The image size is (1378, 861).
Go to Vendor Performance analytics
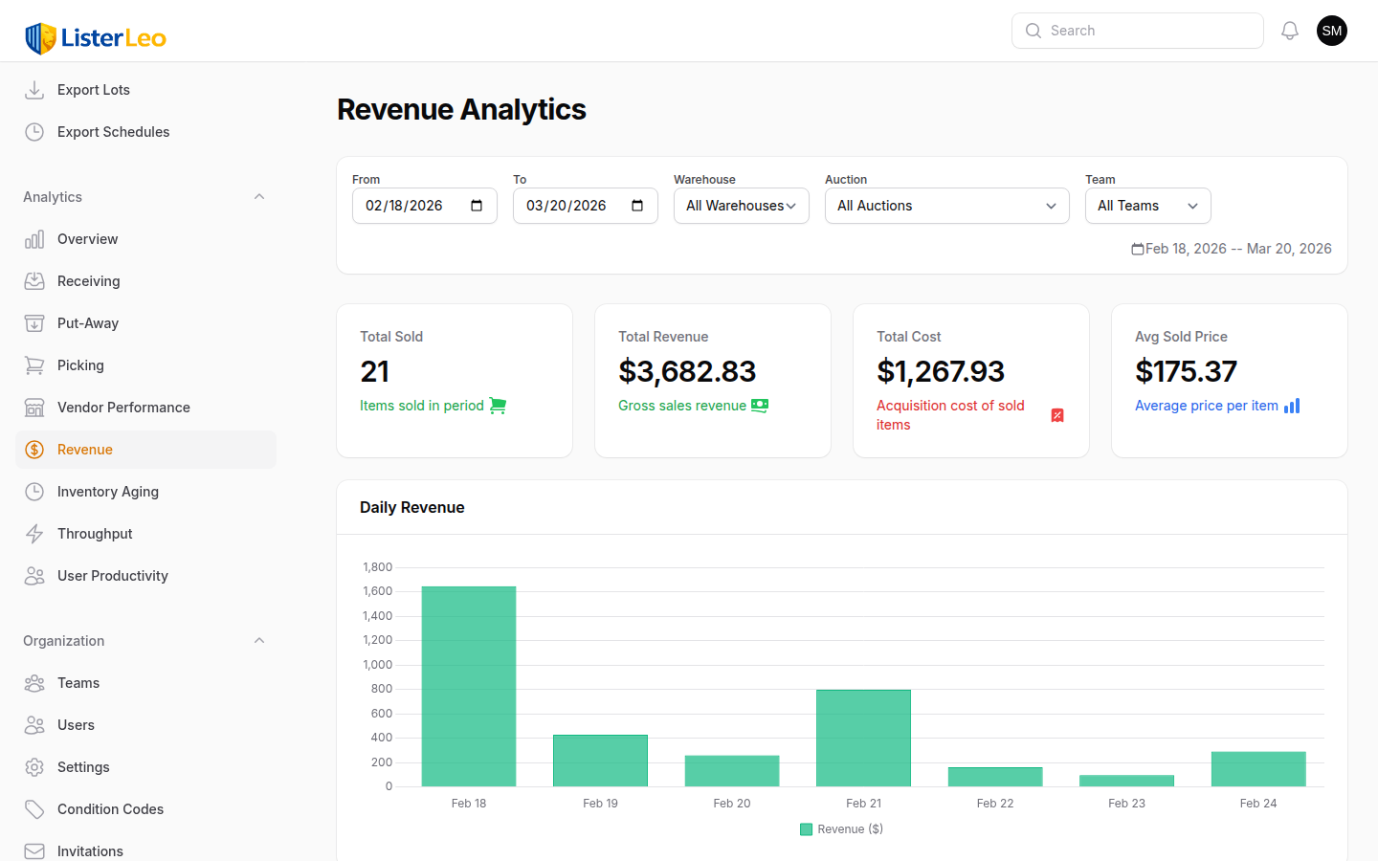123,408
